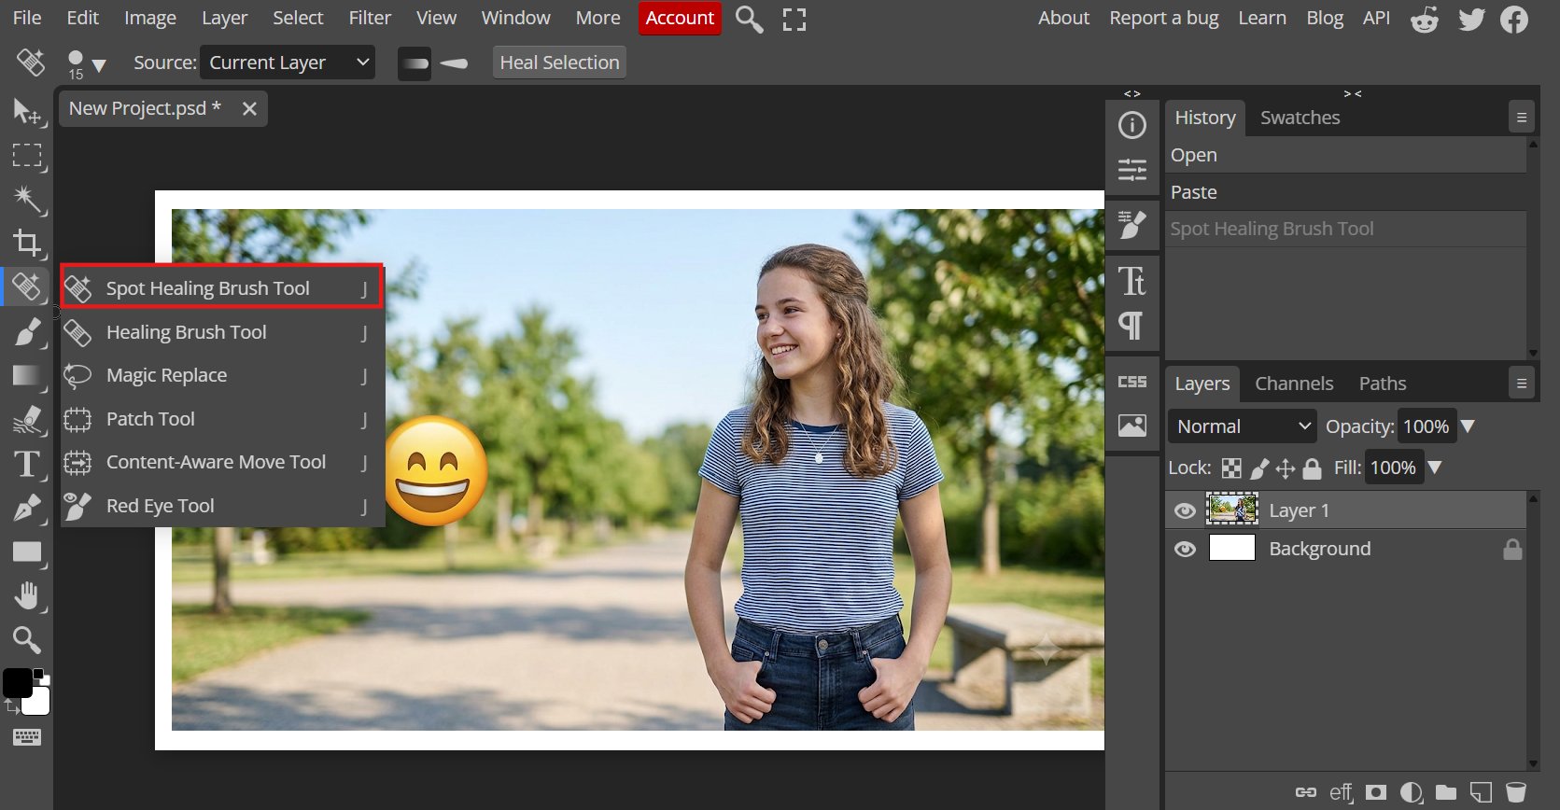
Task: Click the foreground black color swatch
Action: click(17, 682)
